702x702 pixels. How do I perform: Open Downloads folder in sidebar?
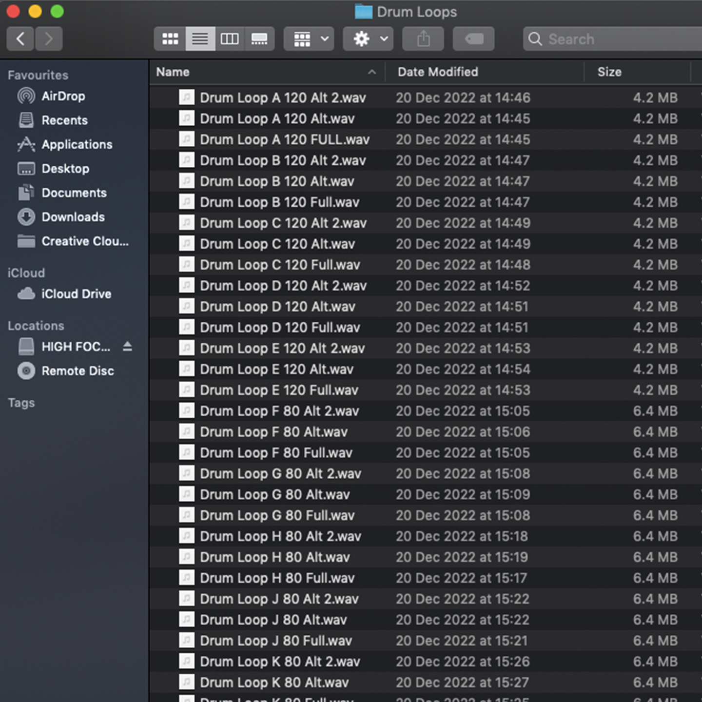click(x=73, y=217)
